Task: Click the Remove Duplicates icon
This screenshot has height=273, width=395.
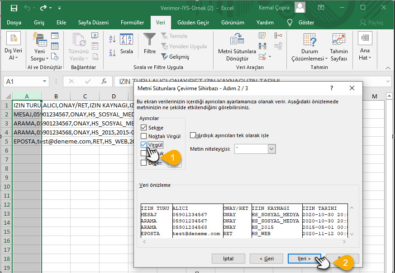Action: pyautogui.click(x=262, y=46)
